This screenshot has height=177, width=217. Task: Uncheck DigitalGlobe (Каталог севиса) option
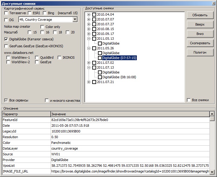[6, 39]
